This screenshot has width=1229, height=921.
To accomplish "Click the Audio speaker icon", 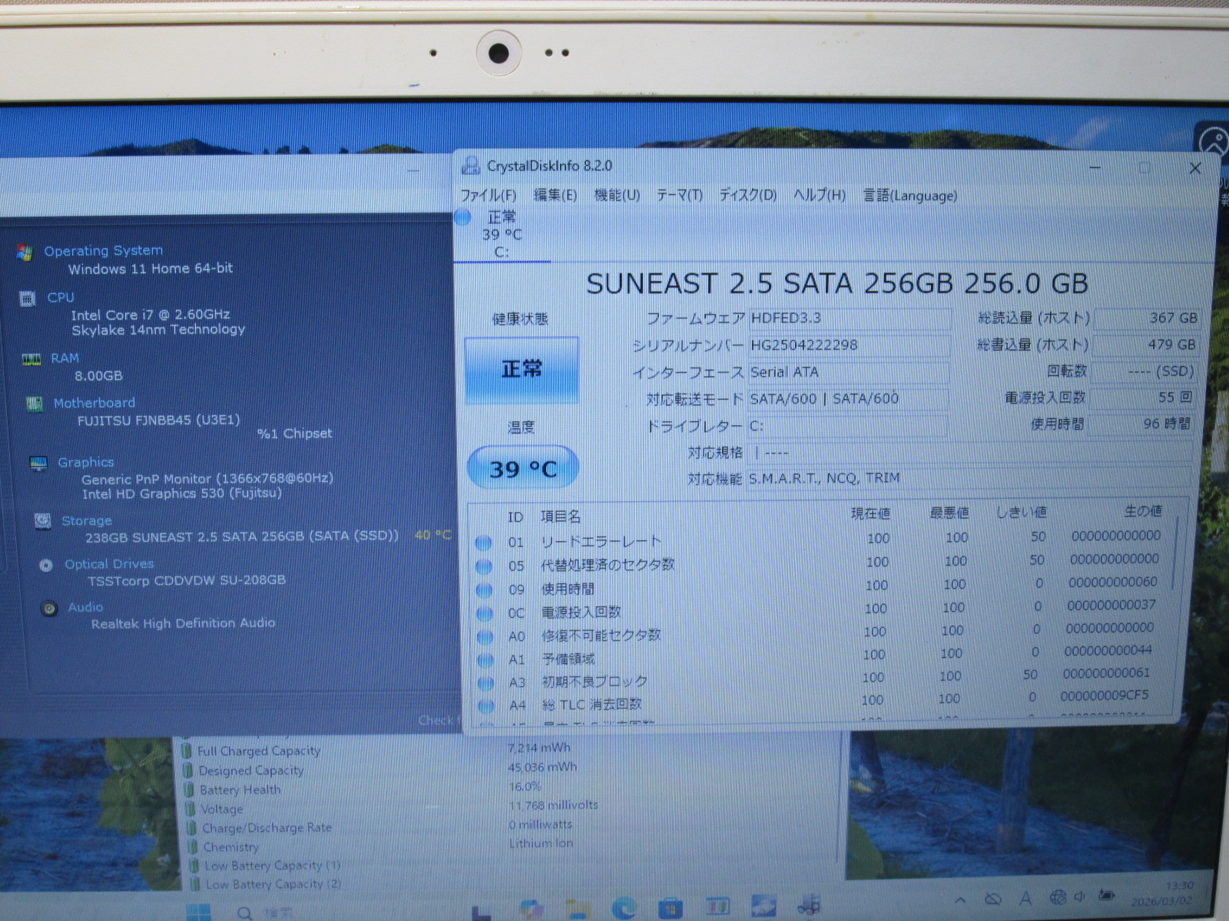I will point(49,609).
